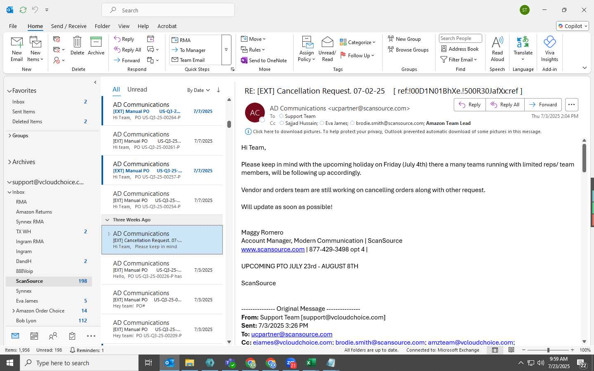The image size is (594, 371).
Task: Switch to the View tab
Action: point(124,26)
